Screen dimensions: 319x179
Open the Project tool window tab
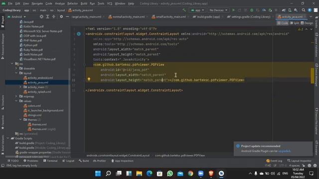click(x=2, y=21)
